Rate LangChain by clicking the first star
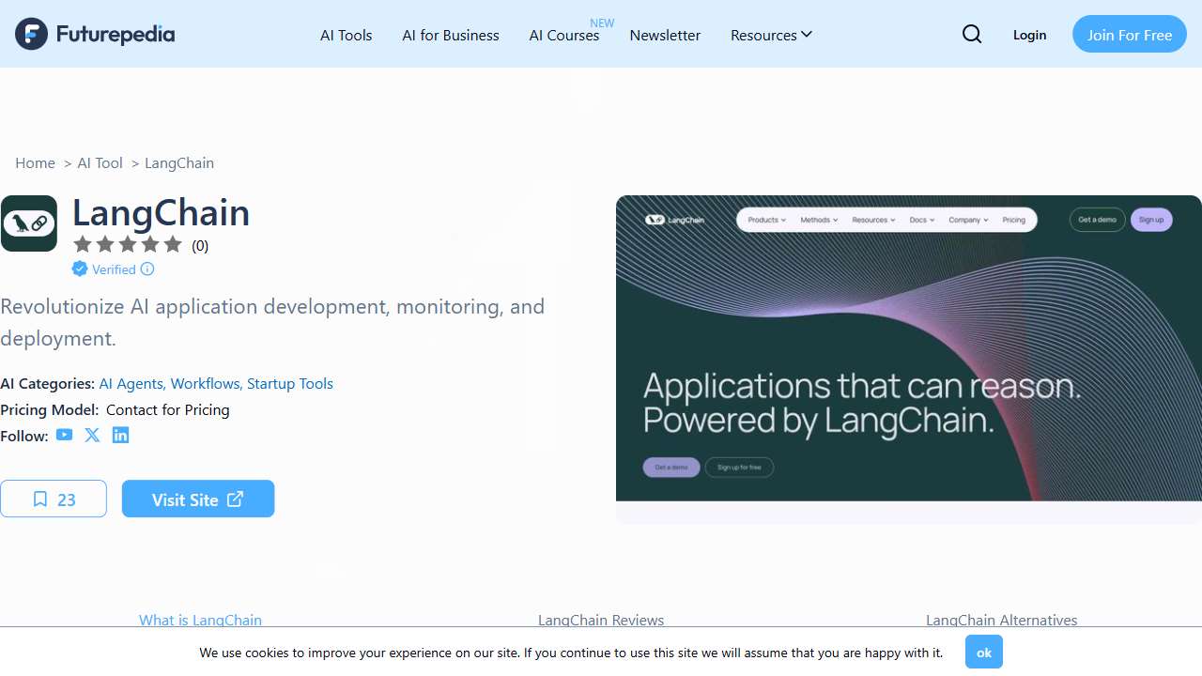The image size is (1202, 676). point(83,244)
